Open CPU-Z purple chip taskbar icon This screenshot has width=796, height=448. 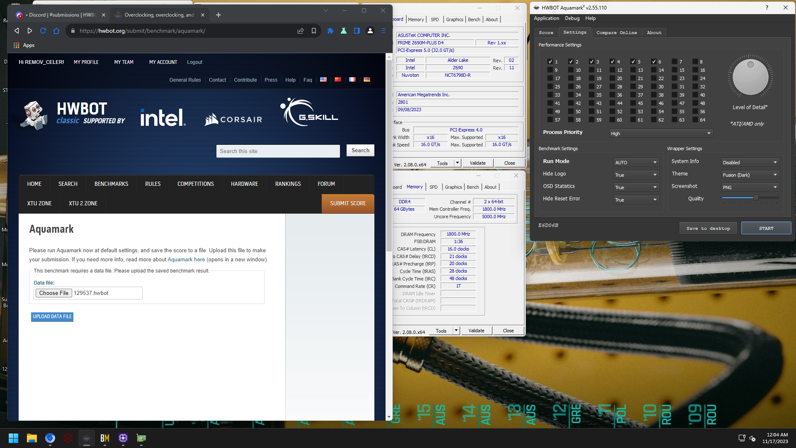(x=123, y=438)
